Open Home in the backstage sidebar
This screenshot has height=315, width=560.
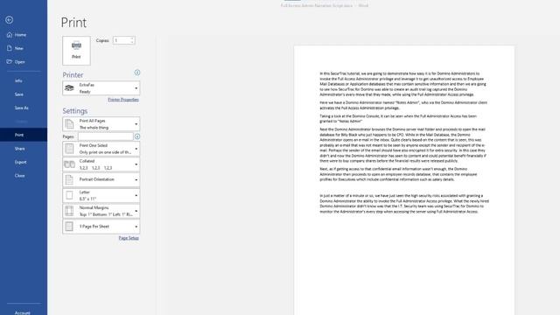[x=20, y=35]
